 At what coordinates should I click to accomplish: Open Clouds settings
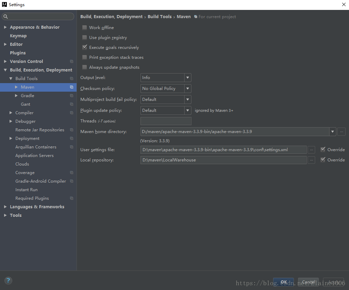[x=22, y=164]
